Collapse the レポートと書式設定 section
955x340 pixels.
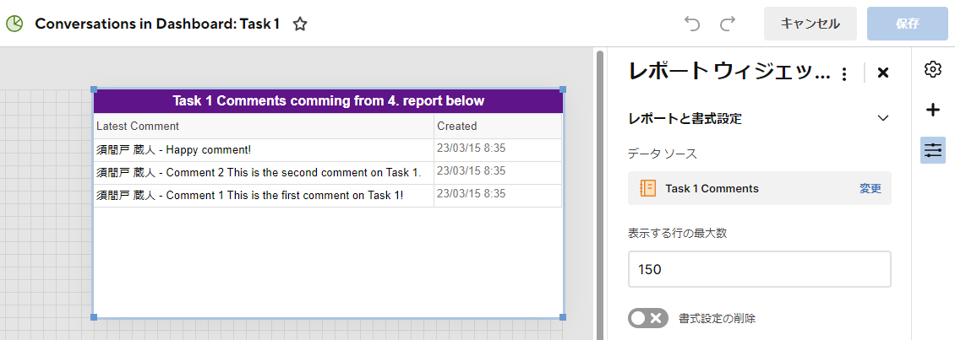pyautogui.click(x=883, y=118)
